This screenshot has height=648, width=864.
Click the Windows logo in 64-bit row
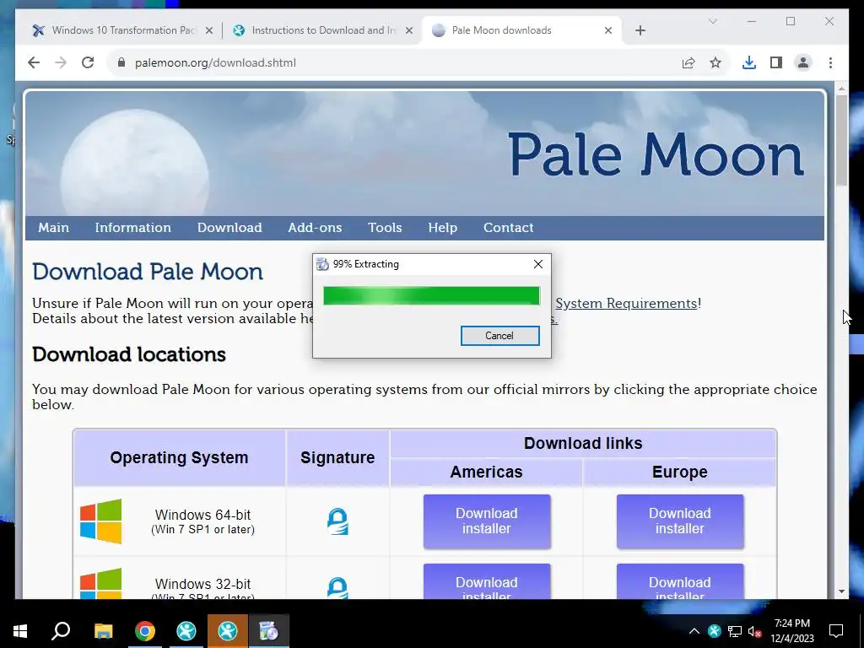click(101, 521)
